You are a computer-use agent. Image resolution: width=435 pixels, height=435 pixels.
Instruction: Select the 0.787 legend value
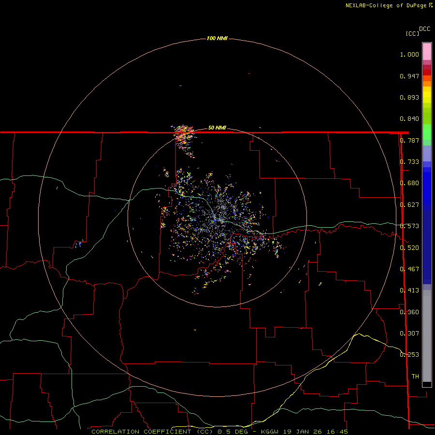coord(409,140)
